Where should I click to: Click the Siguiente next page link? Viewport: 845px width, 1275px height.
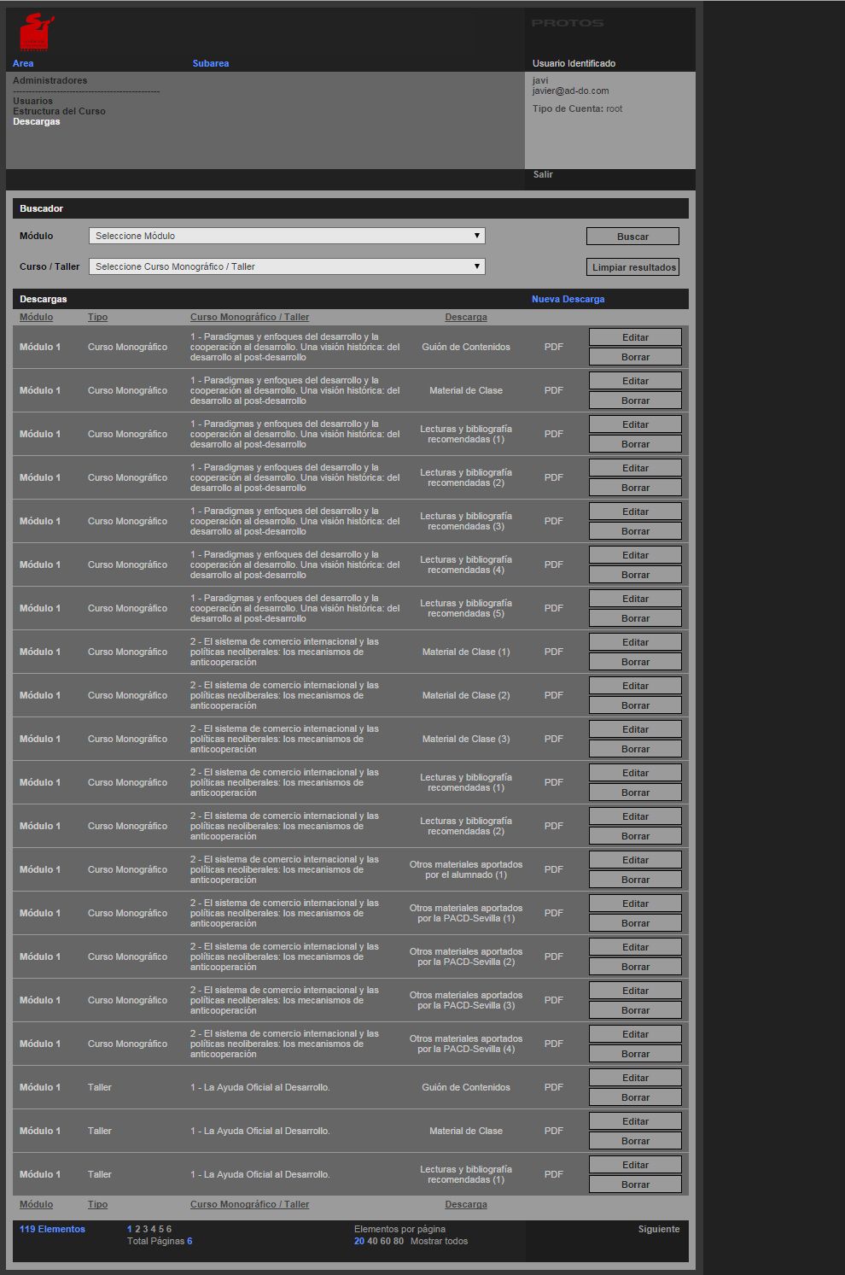tap(659, 1229)
